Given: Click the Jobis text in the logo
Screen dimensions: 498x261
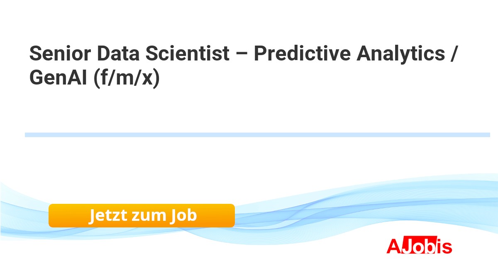Looking at the screenshot, I should point(427,247).
